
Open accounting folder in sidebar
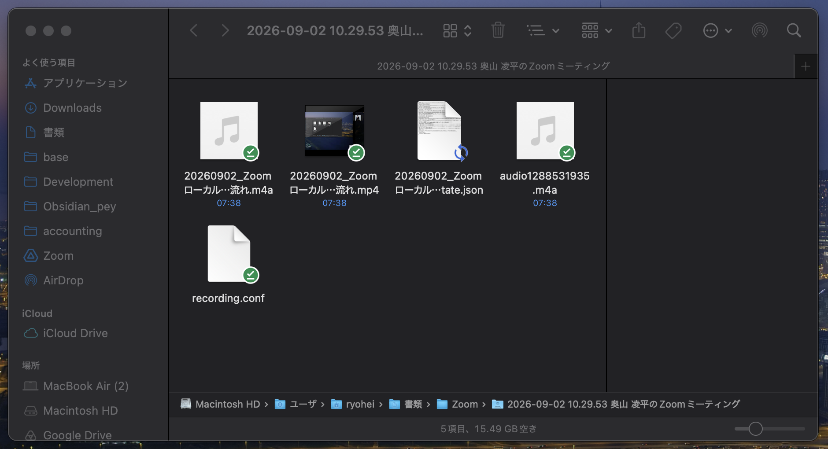(73, 231)
